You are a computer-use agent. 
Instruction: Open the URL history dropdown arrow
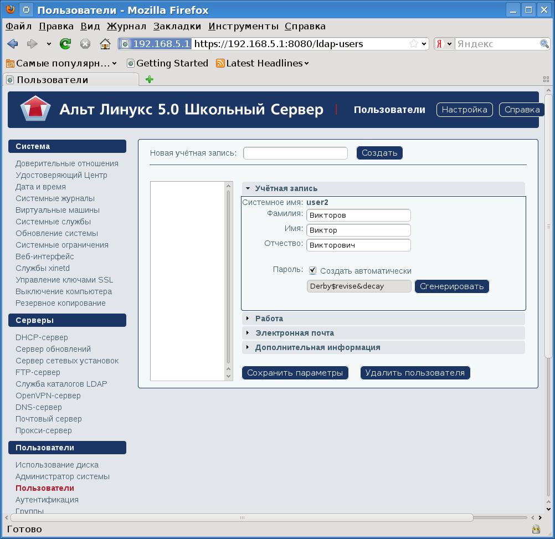point(424,44)
